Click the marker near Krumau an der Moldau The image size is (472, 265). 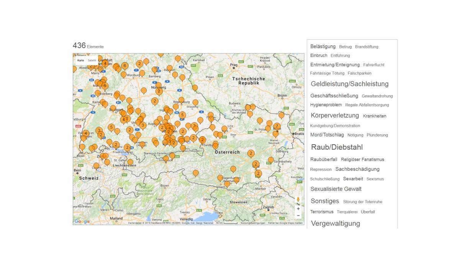click(250, 114)
